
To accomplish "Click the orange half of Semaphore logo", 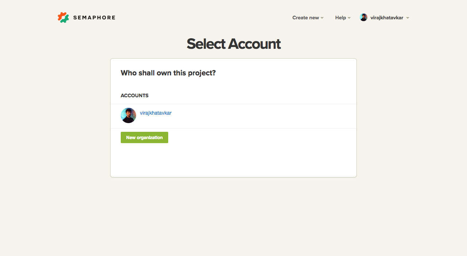I will [x=61, y=16].
